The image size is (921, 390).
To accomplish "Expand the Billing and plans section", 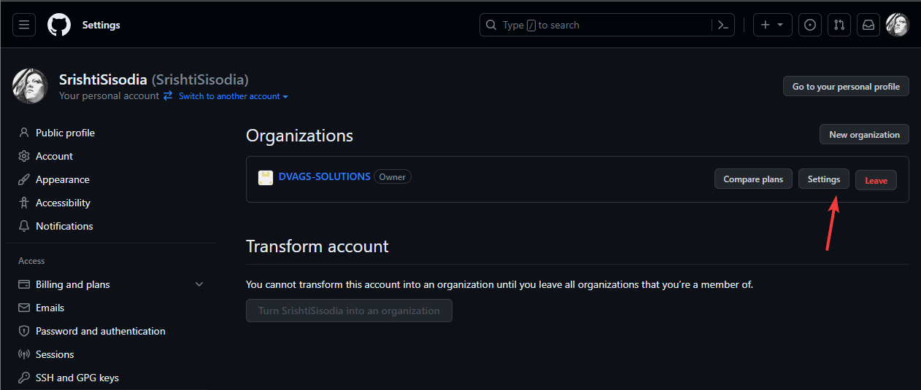I will point(199,284).
